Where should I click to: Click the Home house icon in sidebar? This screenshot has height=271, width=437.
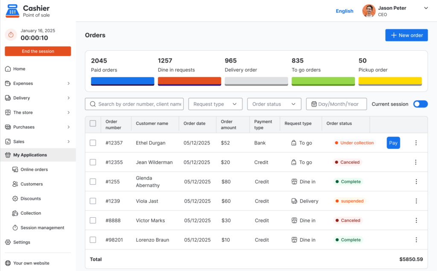click(8, 69)
